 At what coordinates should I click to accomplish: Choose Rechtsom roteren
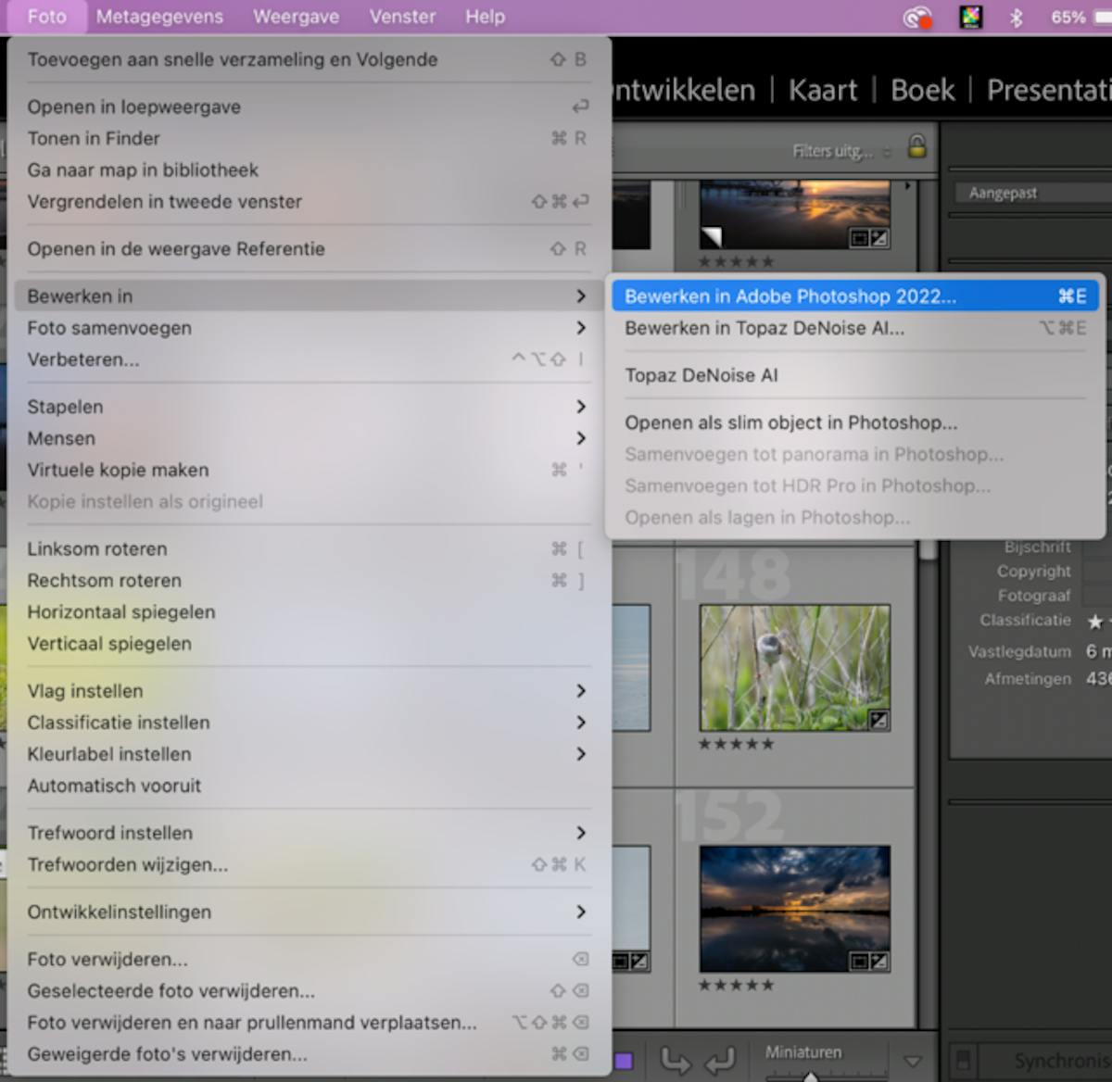click(309, 580)
